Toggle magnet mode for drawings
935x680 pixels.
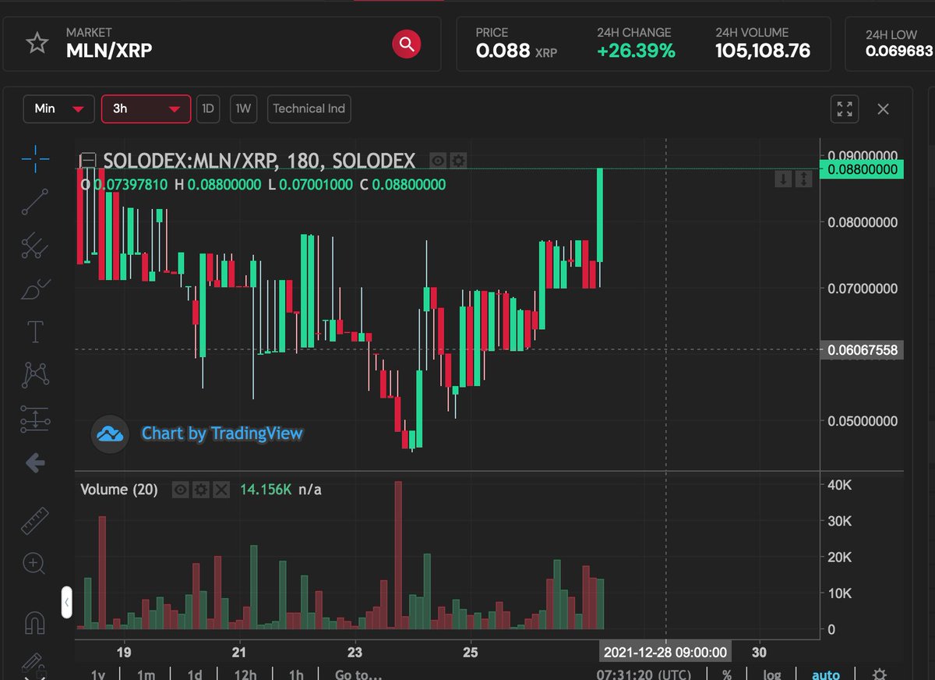tap(35, 622)
